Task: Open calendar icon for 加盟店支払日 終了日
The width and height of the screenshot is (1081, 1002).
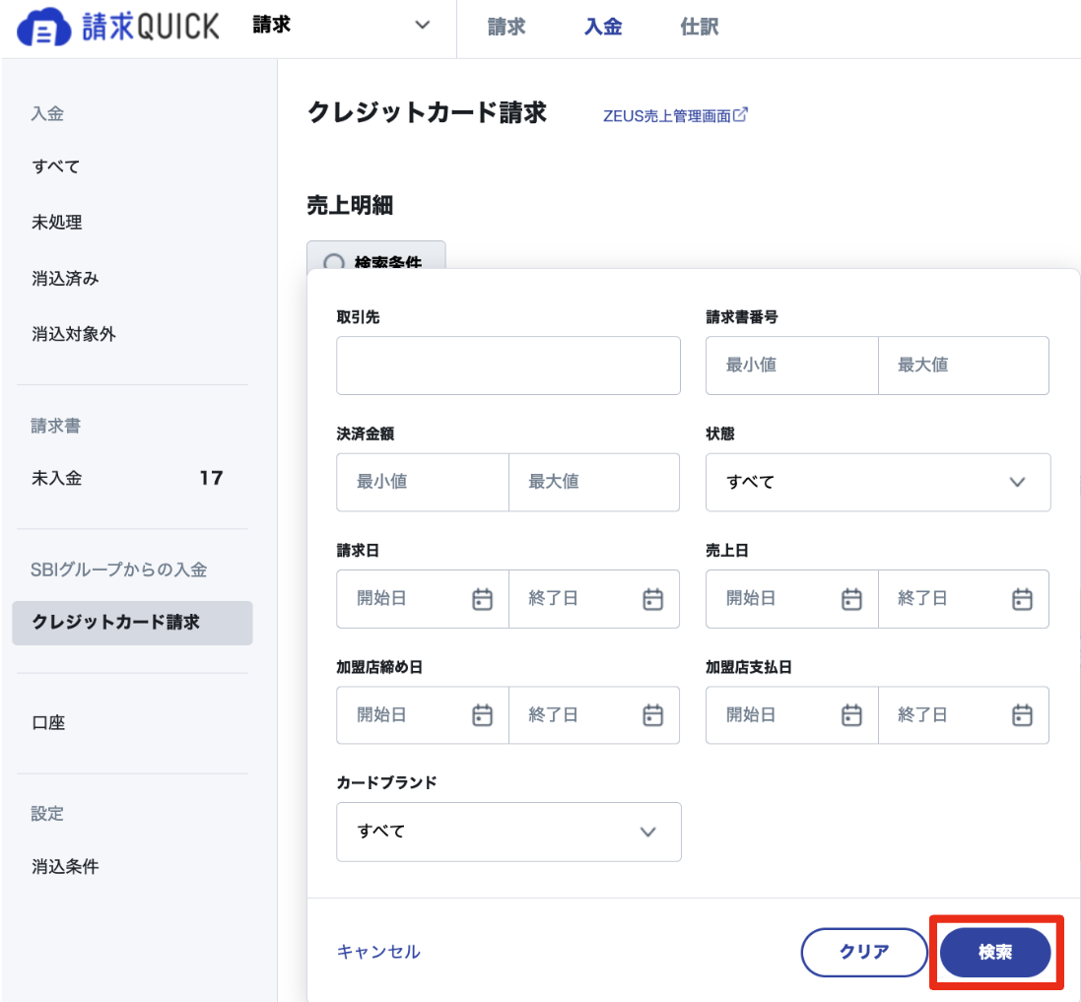Action: 1022,714
